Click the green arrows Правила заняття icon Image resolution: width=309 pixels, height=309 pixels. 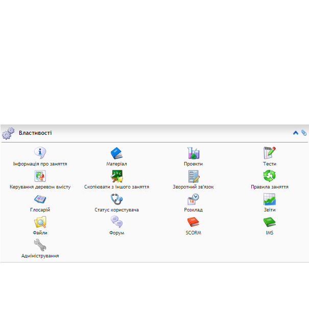click(269, 176)
